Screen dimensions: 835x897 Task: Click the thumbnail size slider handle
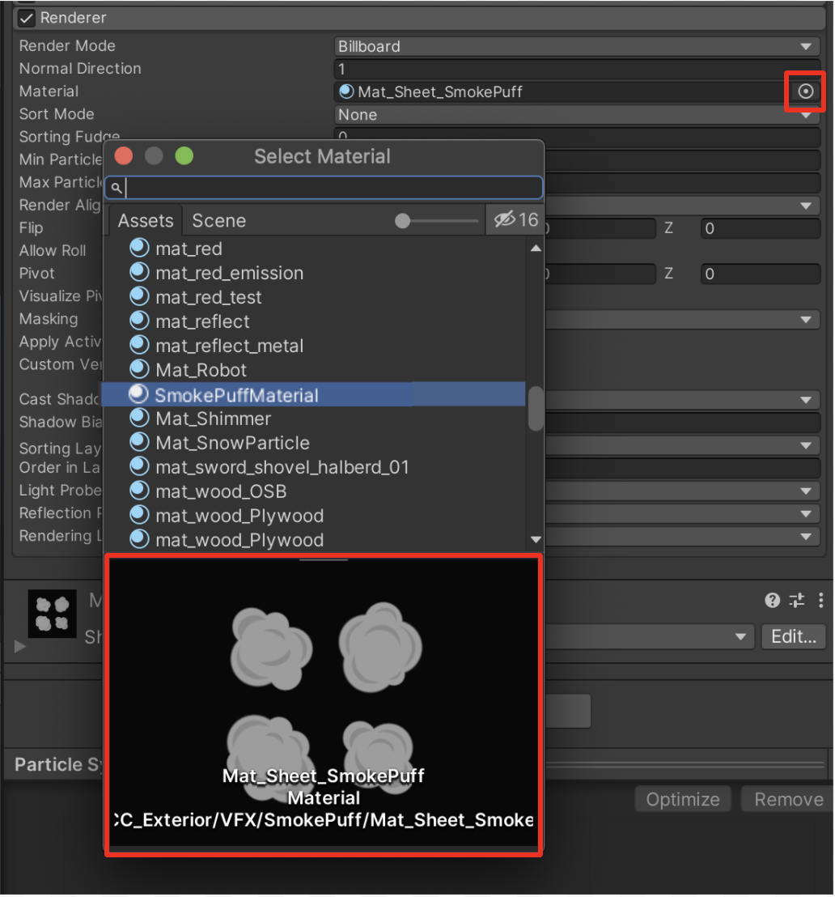[402, 221]
